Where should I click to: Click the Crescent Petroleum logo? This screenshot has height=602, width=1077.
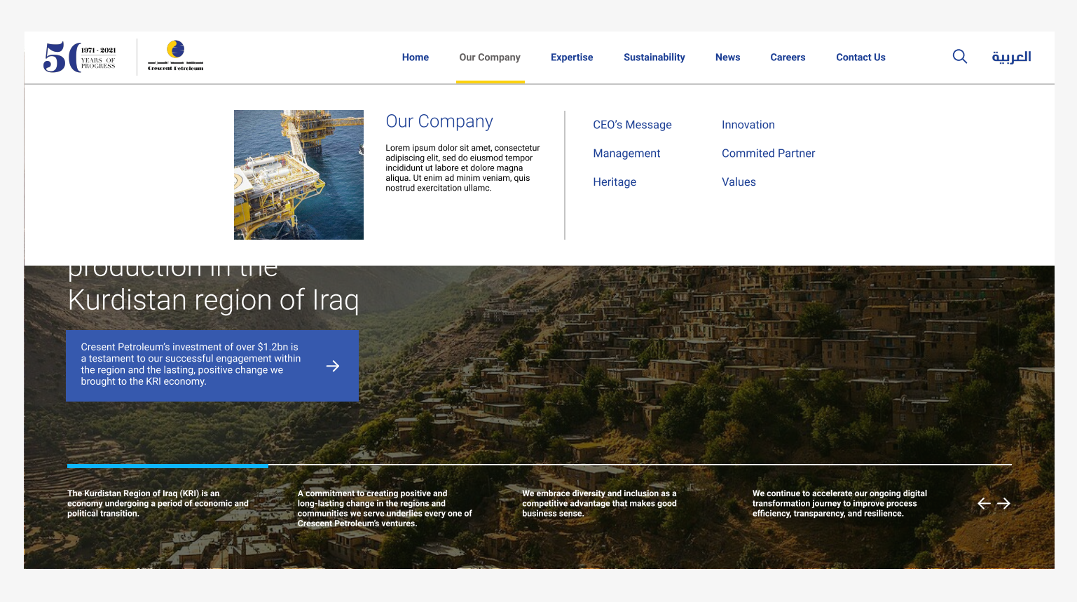tap(175, 57)
